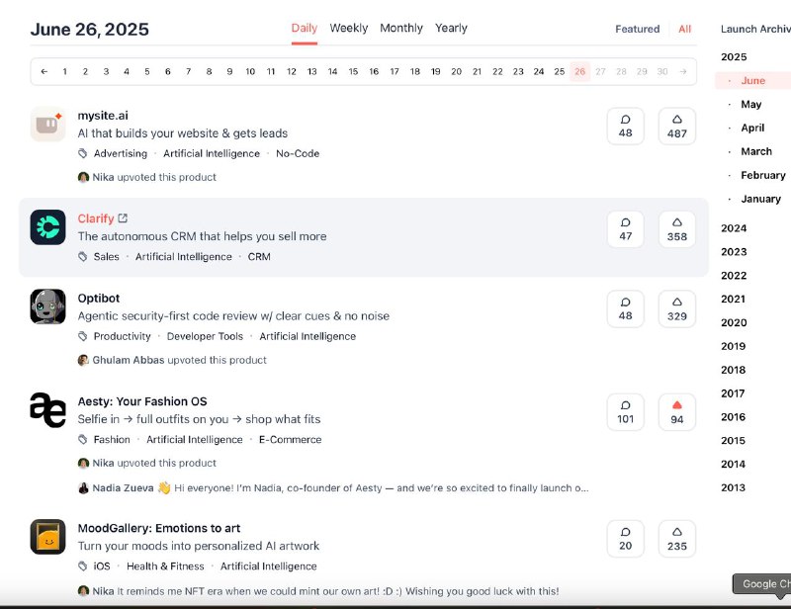Click Ghulam Abbas's avatar under Optibot
Screen dimensions: 791x609
coord(83,360)
